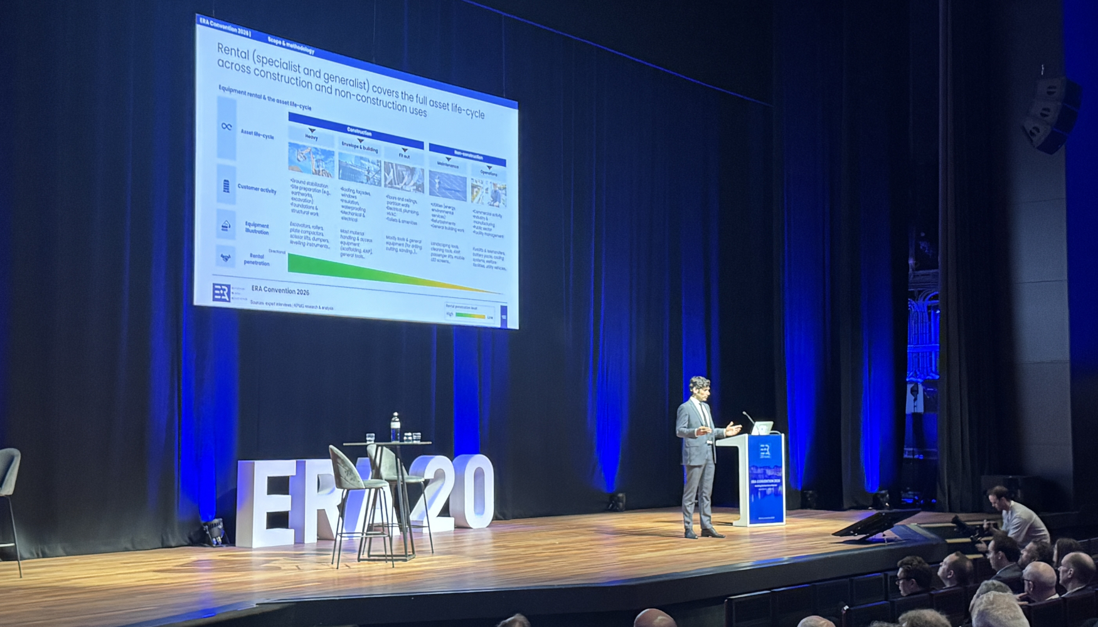Open the Maintenance solar panel photo thumbnail
The width and height of the screenshot is (1098, 627).
[448, 186]
